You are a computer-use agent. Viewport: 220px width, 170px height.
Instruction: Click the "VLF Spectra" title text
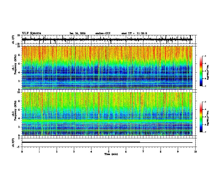click(x=31, y=33)
